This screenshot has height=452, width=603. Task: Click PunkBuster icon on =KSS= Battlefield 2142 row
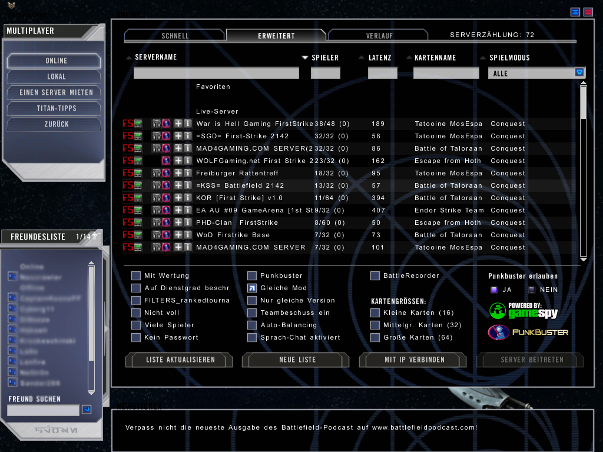[166, 185]
